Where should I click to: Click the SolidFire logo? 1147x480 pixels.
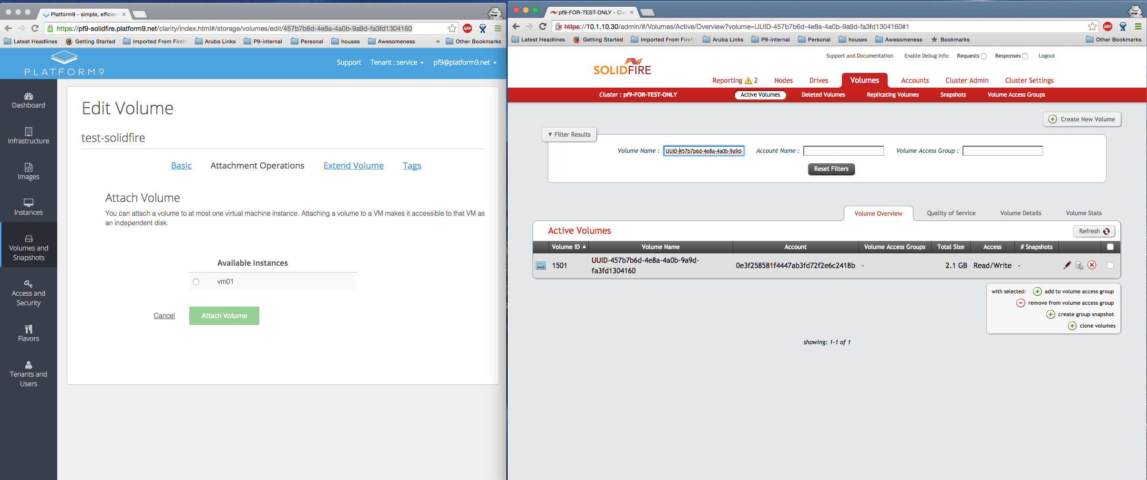[622, 67]
